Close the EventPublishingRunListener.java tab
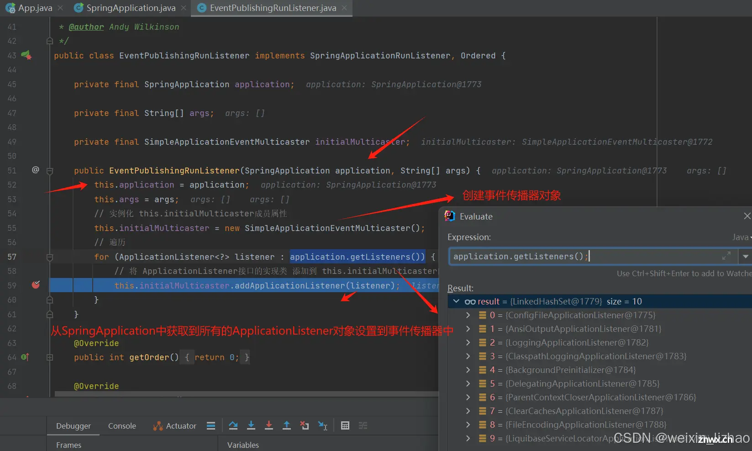This screenshot has width=752, height=451. 344,8
